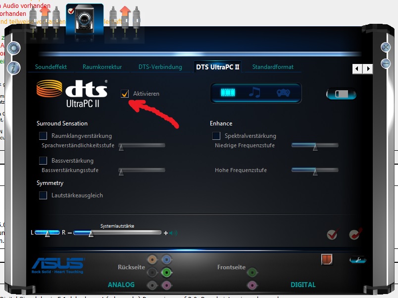Select the speaker device icon at top
398x298 pixels.
(x=85, y=22)
